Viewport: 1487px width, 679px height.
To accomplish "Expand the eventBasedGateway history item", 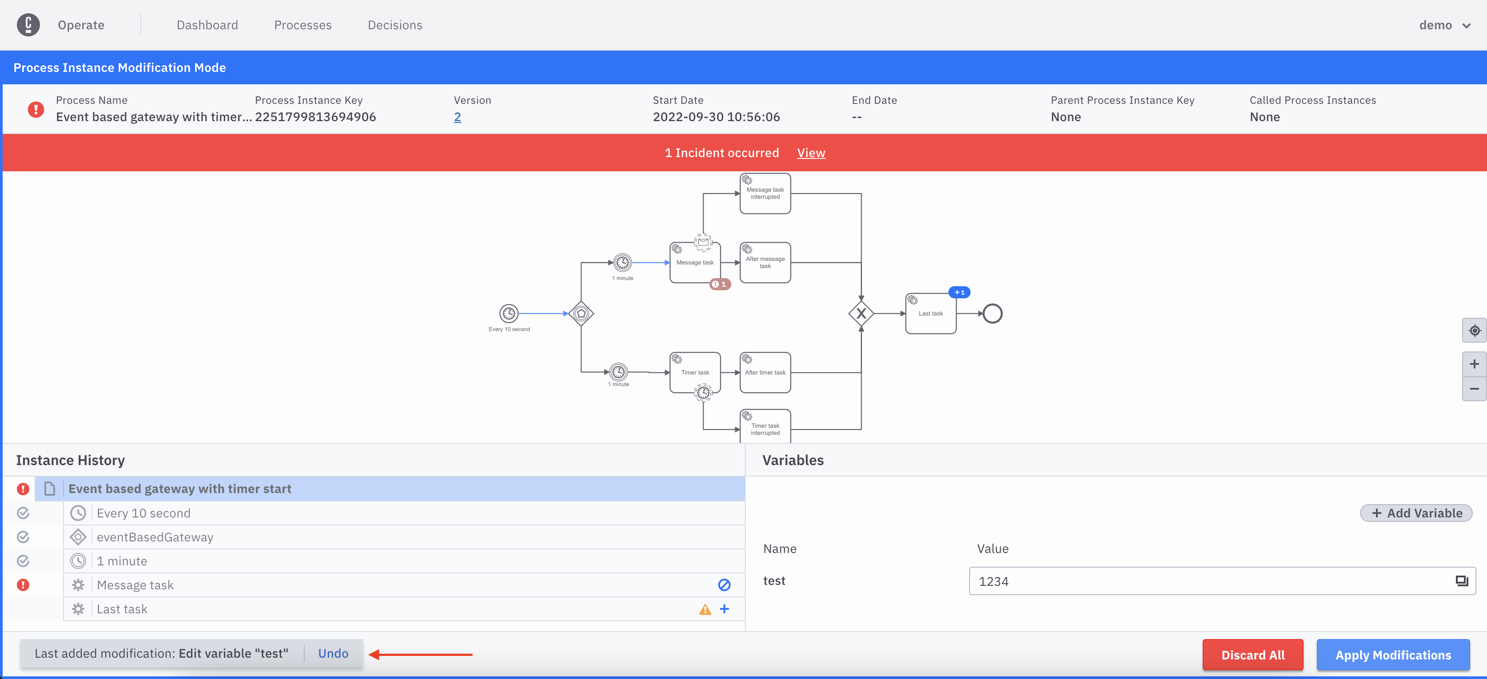I will 155,536.
